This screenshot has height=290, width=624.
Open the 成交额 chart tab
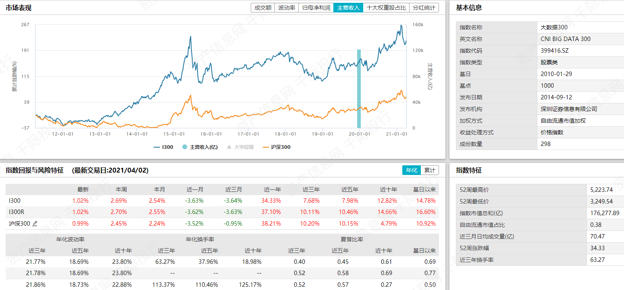pos(262,8)
